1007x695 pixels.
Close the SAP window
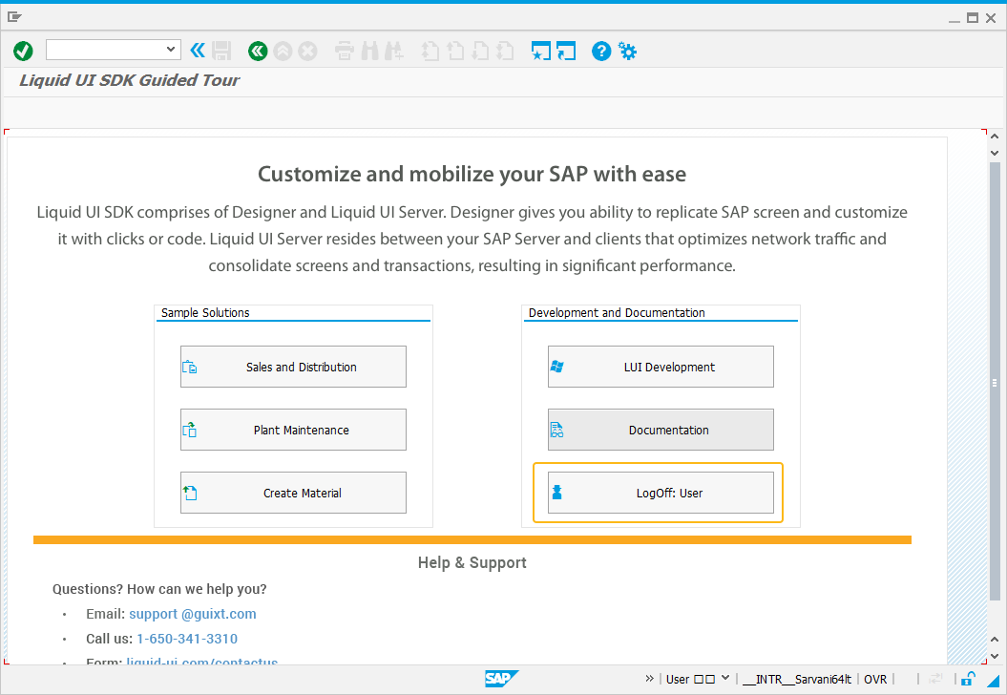tap(991, 18)
